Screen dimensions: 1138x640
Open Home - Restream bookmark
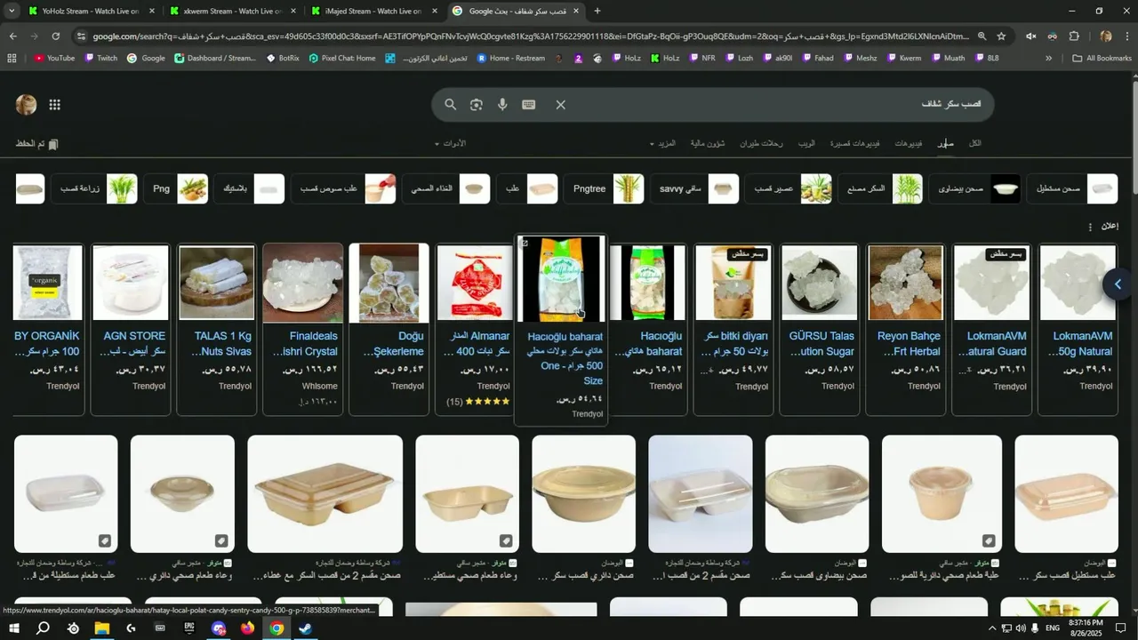510,58
